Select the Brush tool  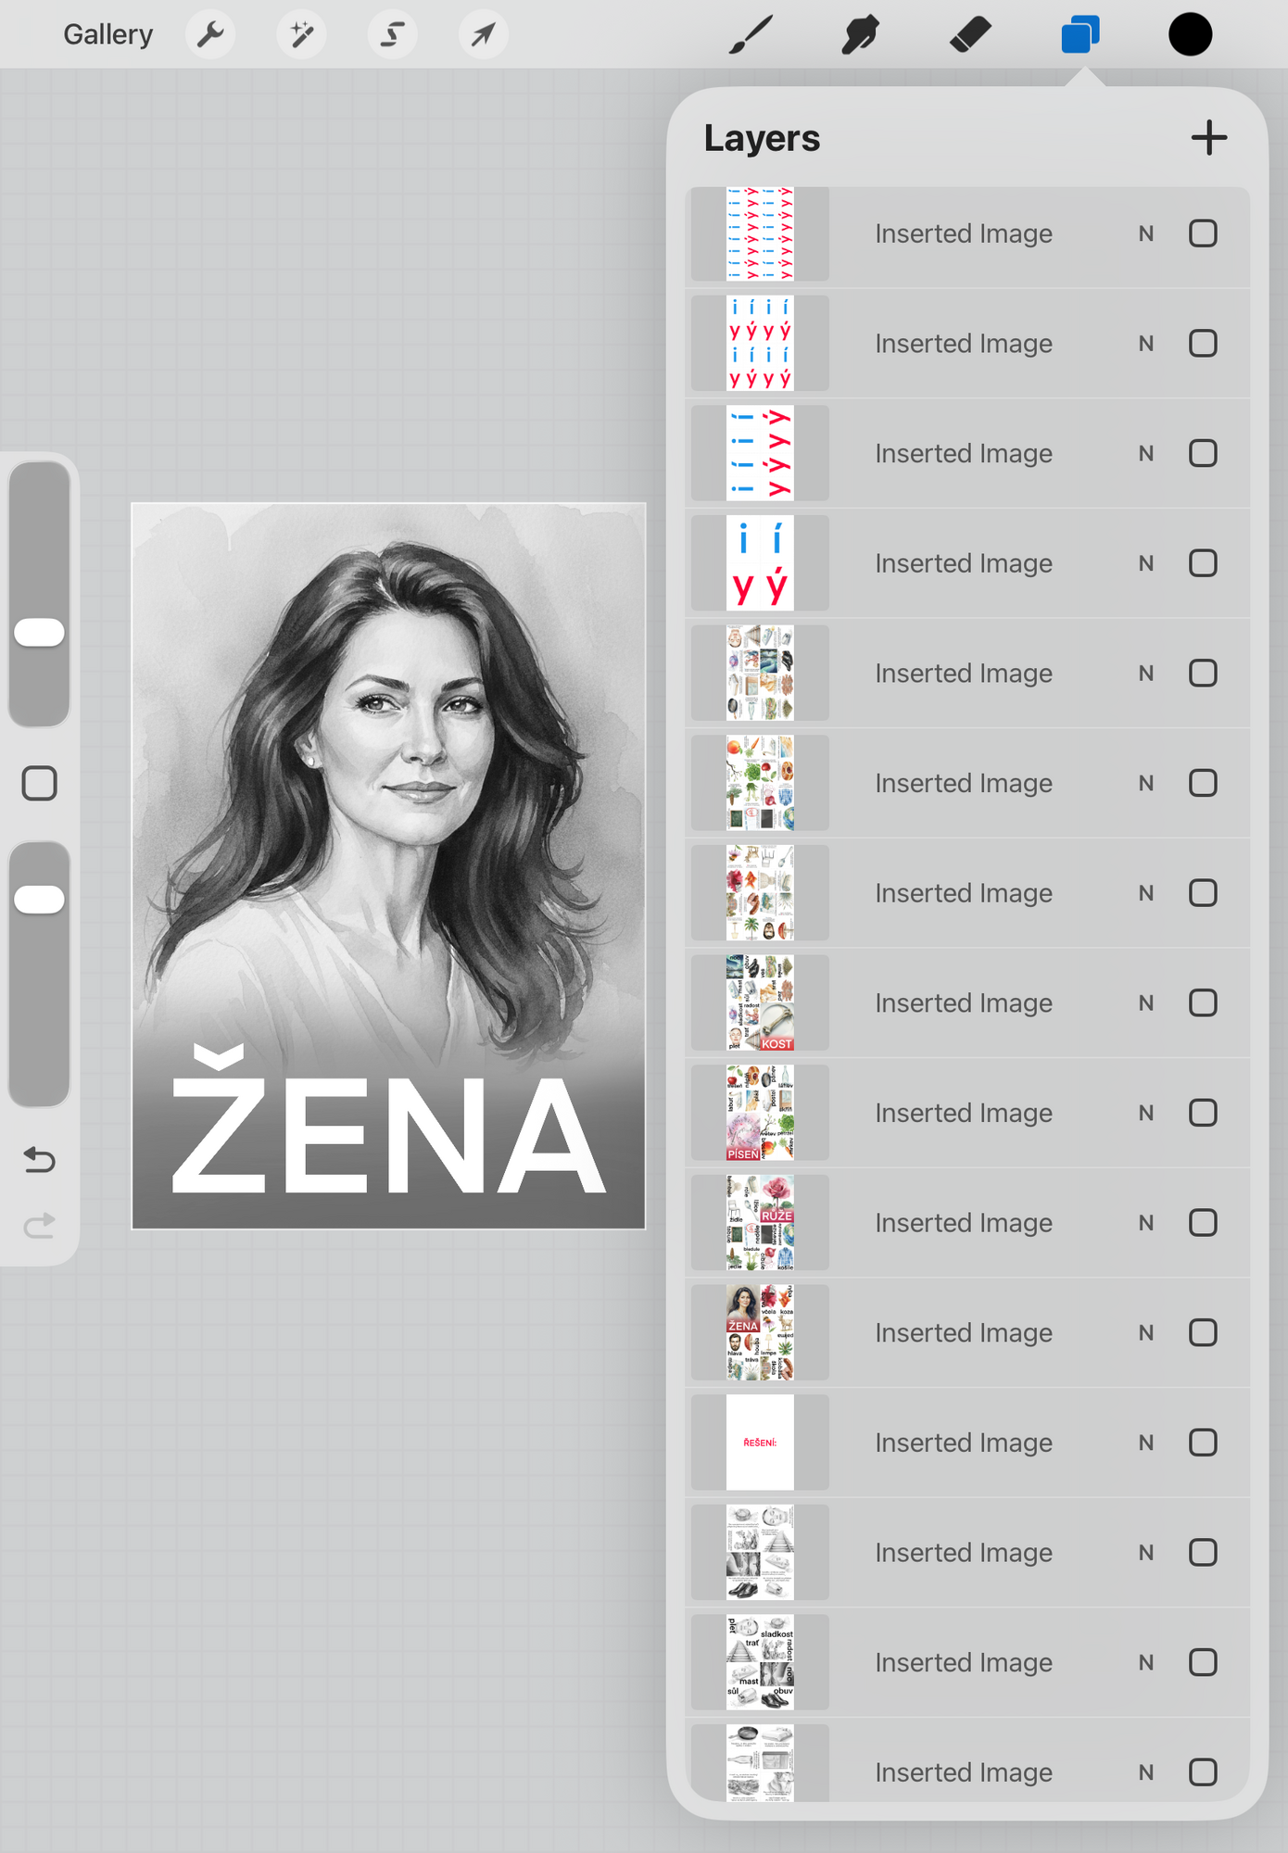click(751, 35)
